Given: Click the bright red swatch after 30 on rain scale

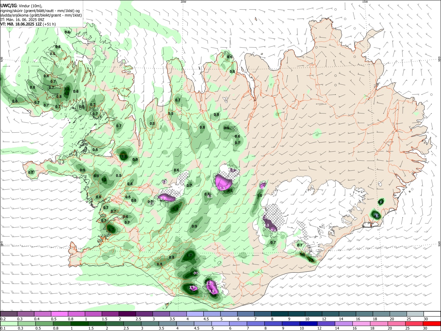Looking at the screenshot, I should click(431, 323).
